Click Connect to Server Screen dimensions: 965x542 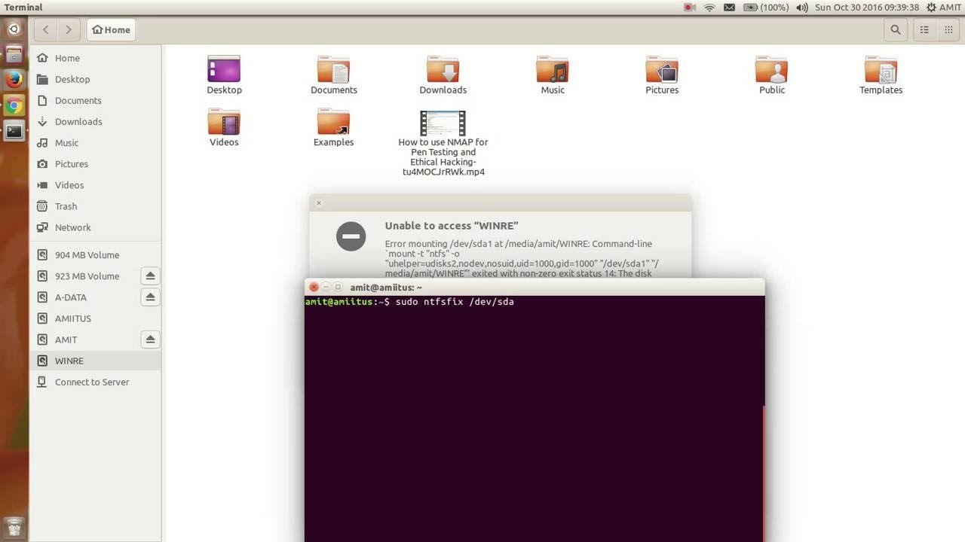92,382
